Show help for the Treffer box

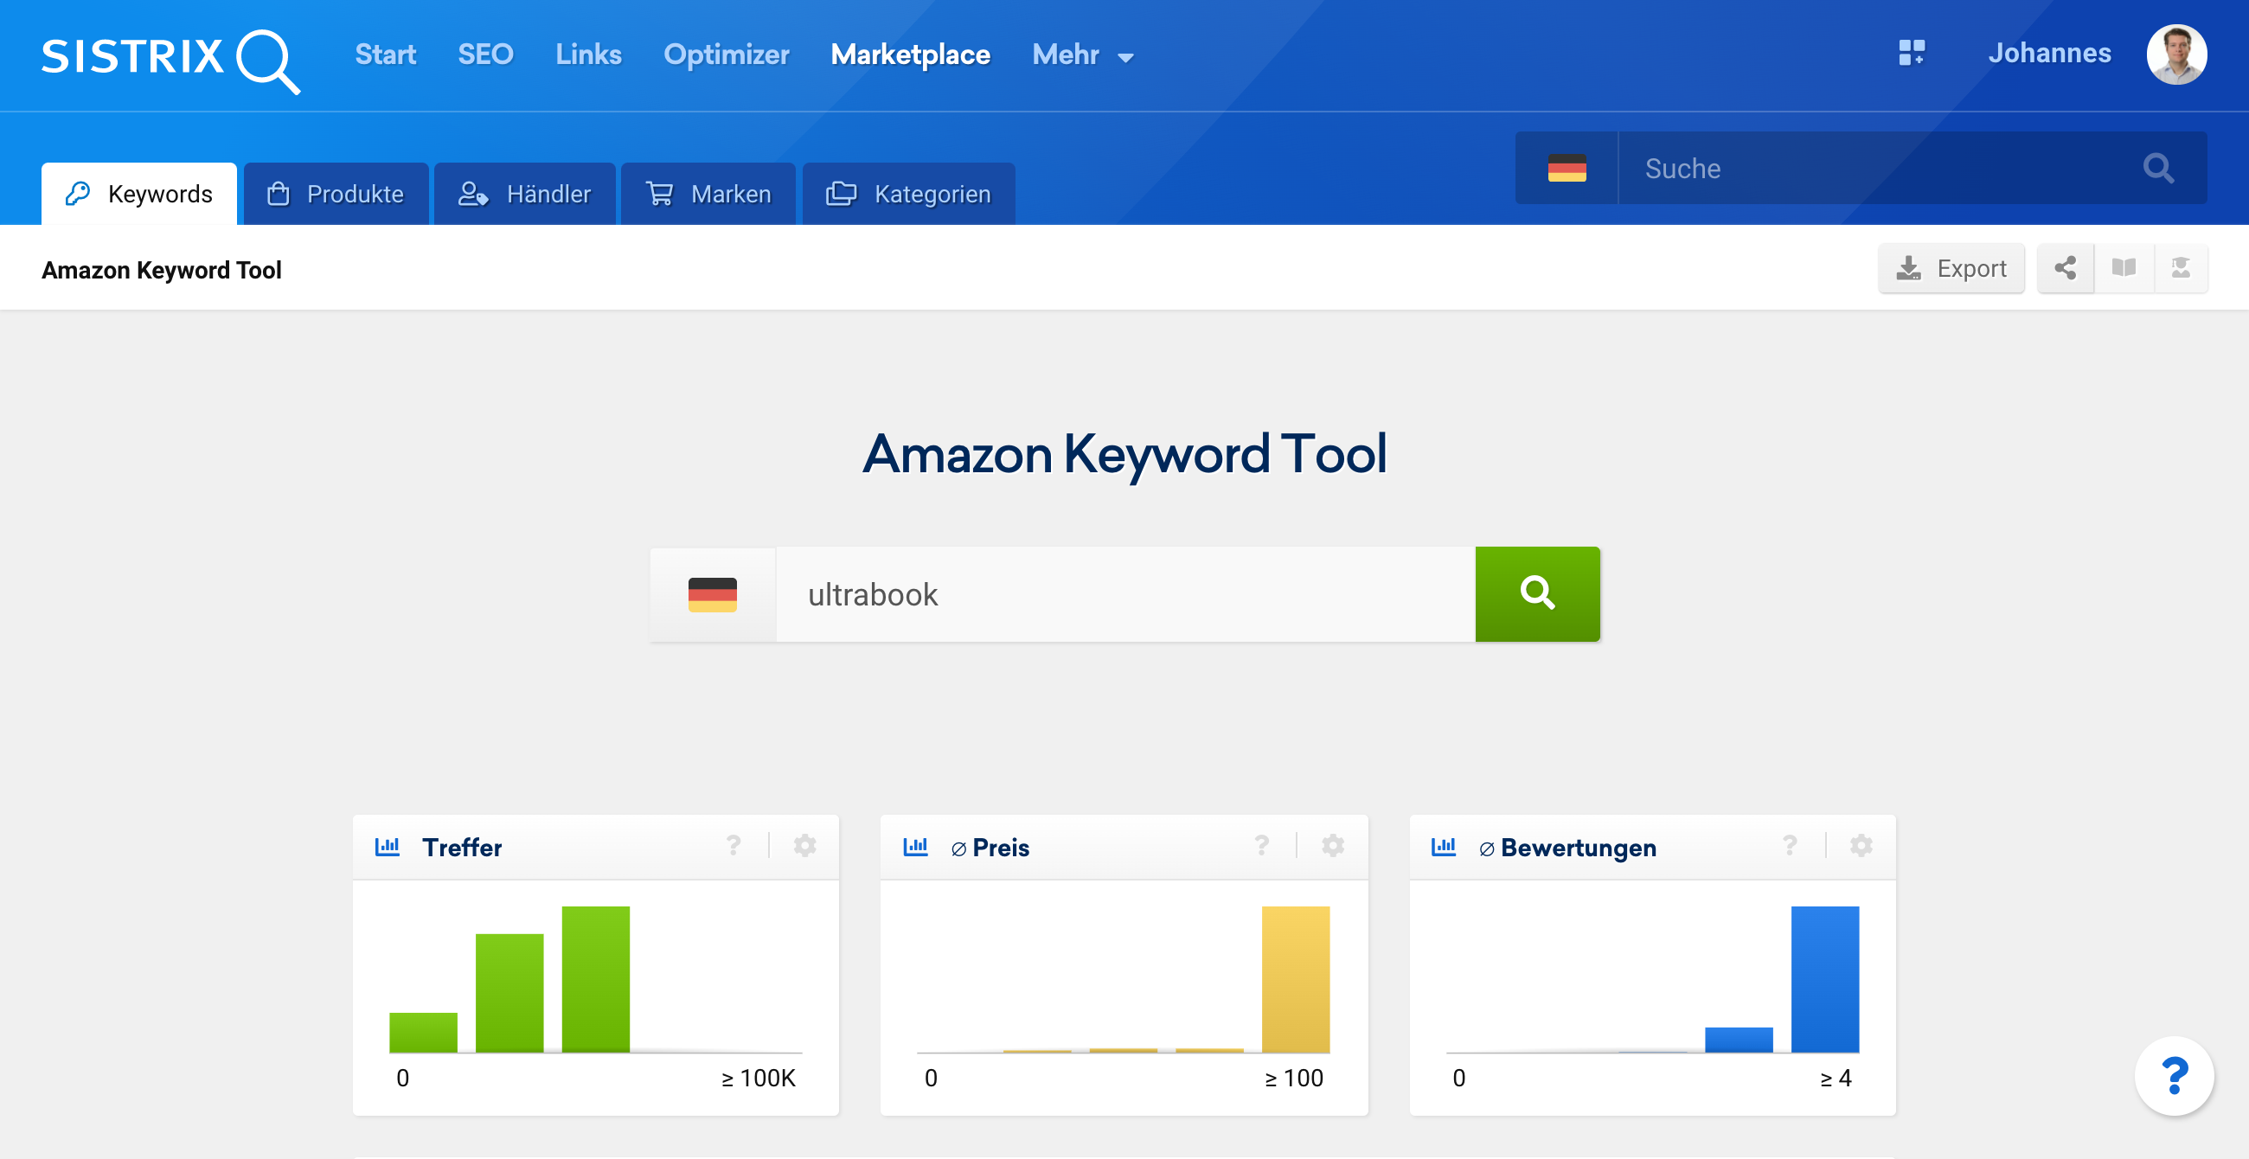[734, 846]
